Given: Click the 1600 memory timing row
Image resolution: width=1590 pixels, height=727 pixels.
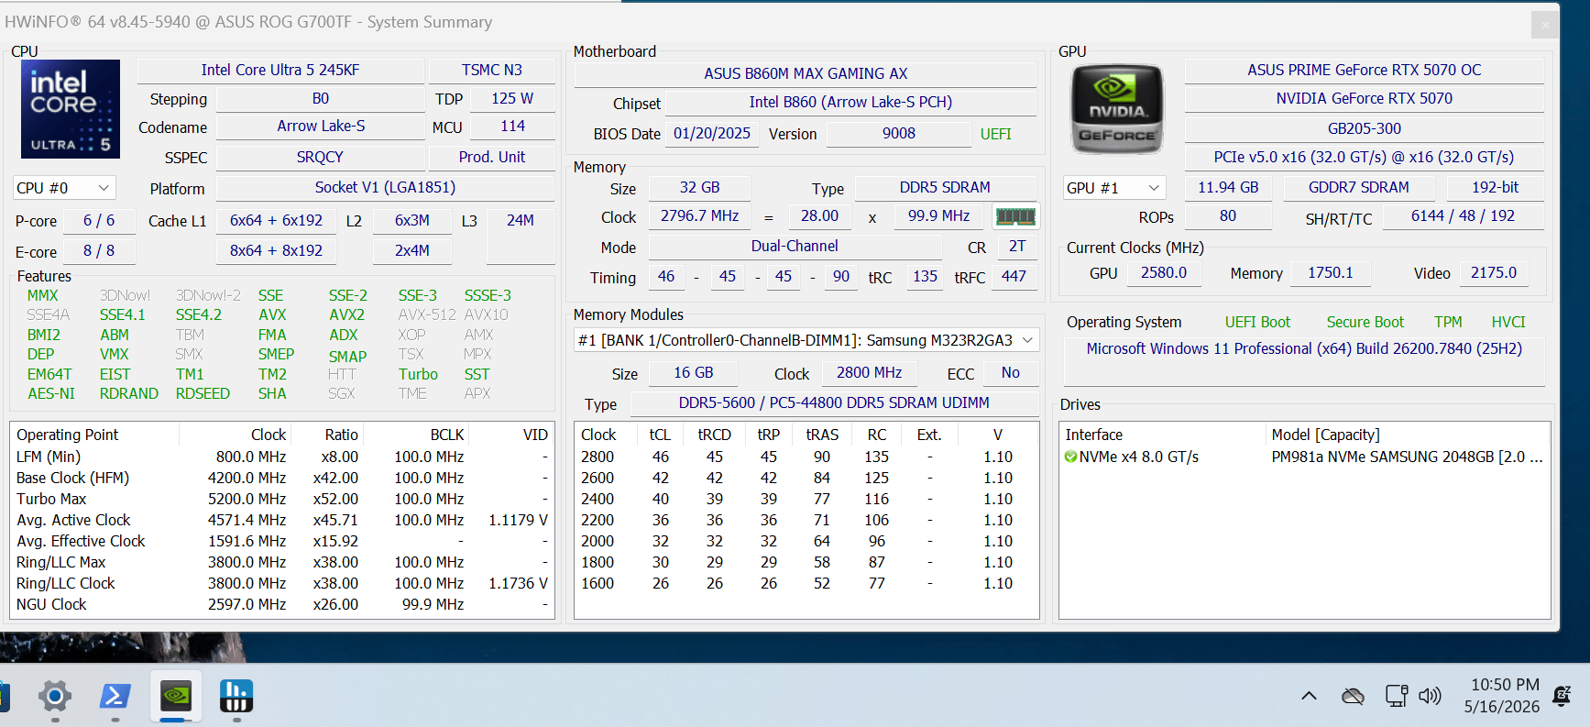Looking at the screenshot, I should tap(806, 583).
